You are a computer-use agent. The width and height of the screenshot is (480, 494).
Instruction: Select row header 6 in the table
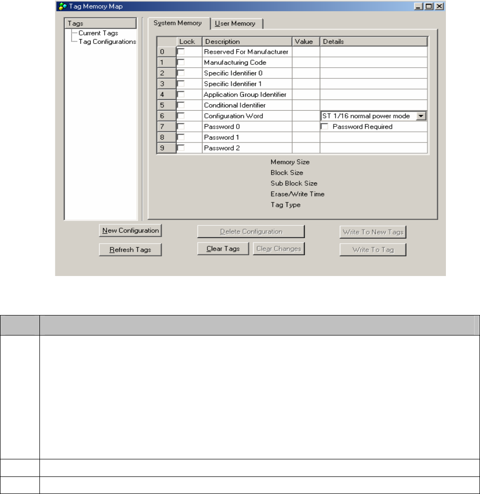[x=166, y=116]
